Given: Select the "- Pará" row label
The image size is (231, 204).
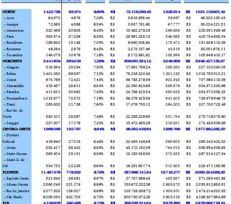Looking at the screenshot, I should pyautogui.click(x=9, y=36).
